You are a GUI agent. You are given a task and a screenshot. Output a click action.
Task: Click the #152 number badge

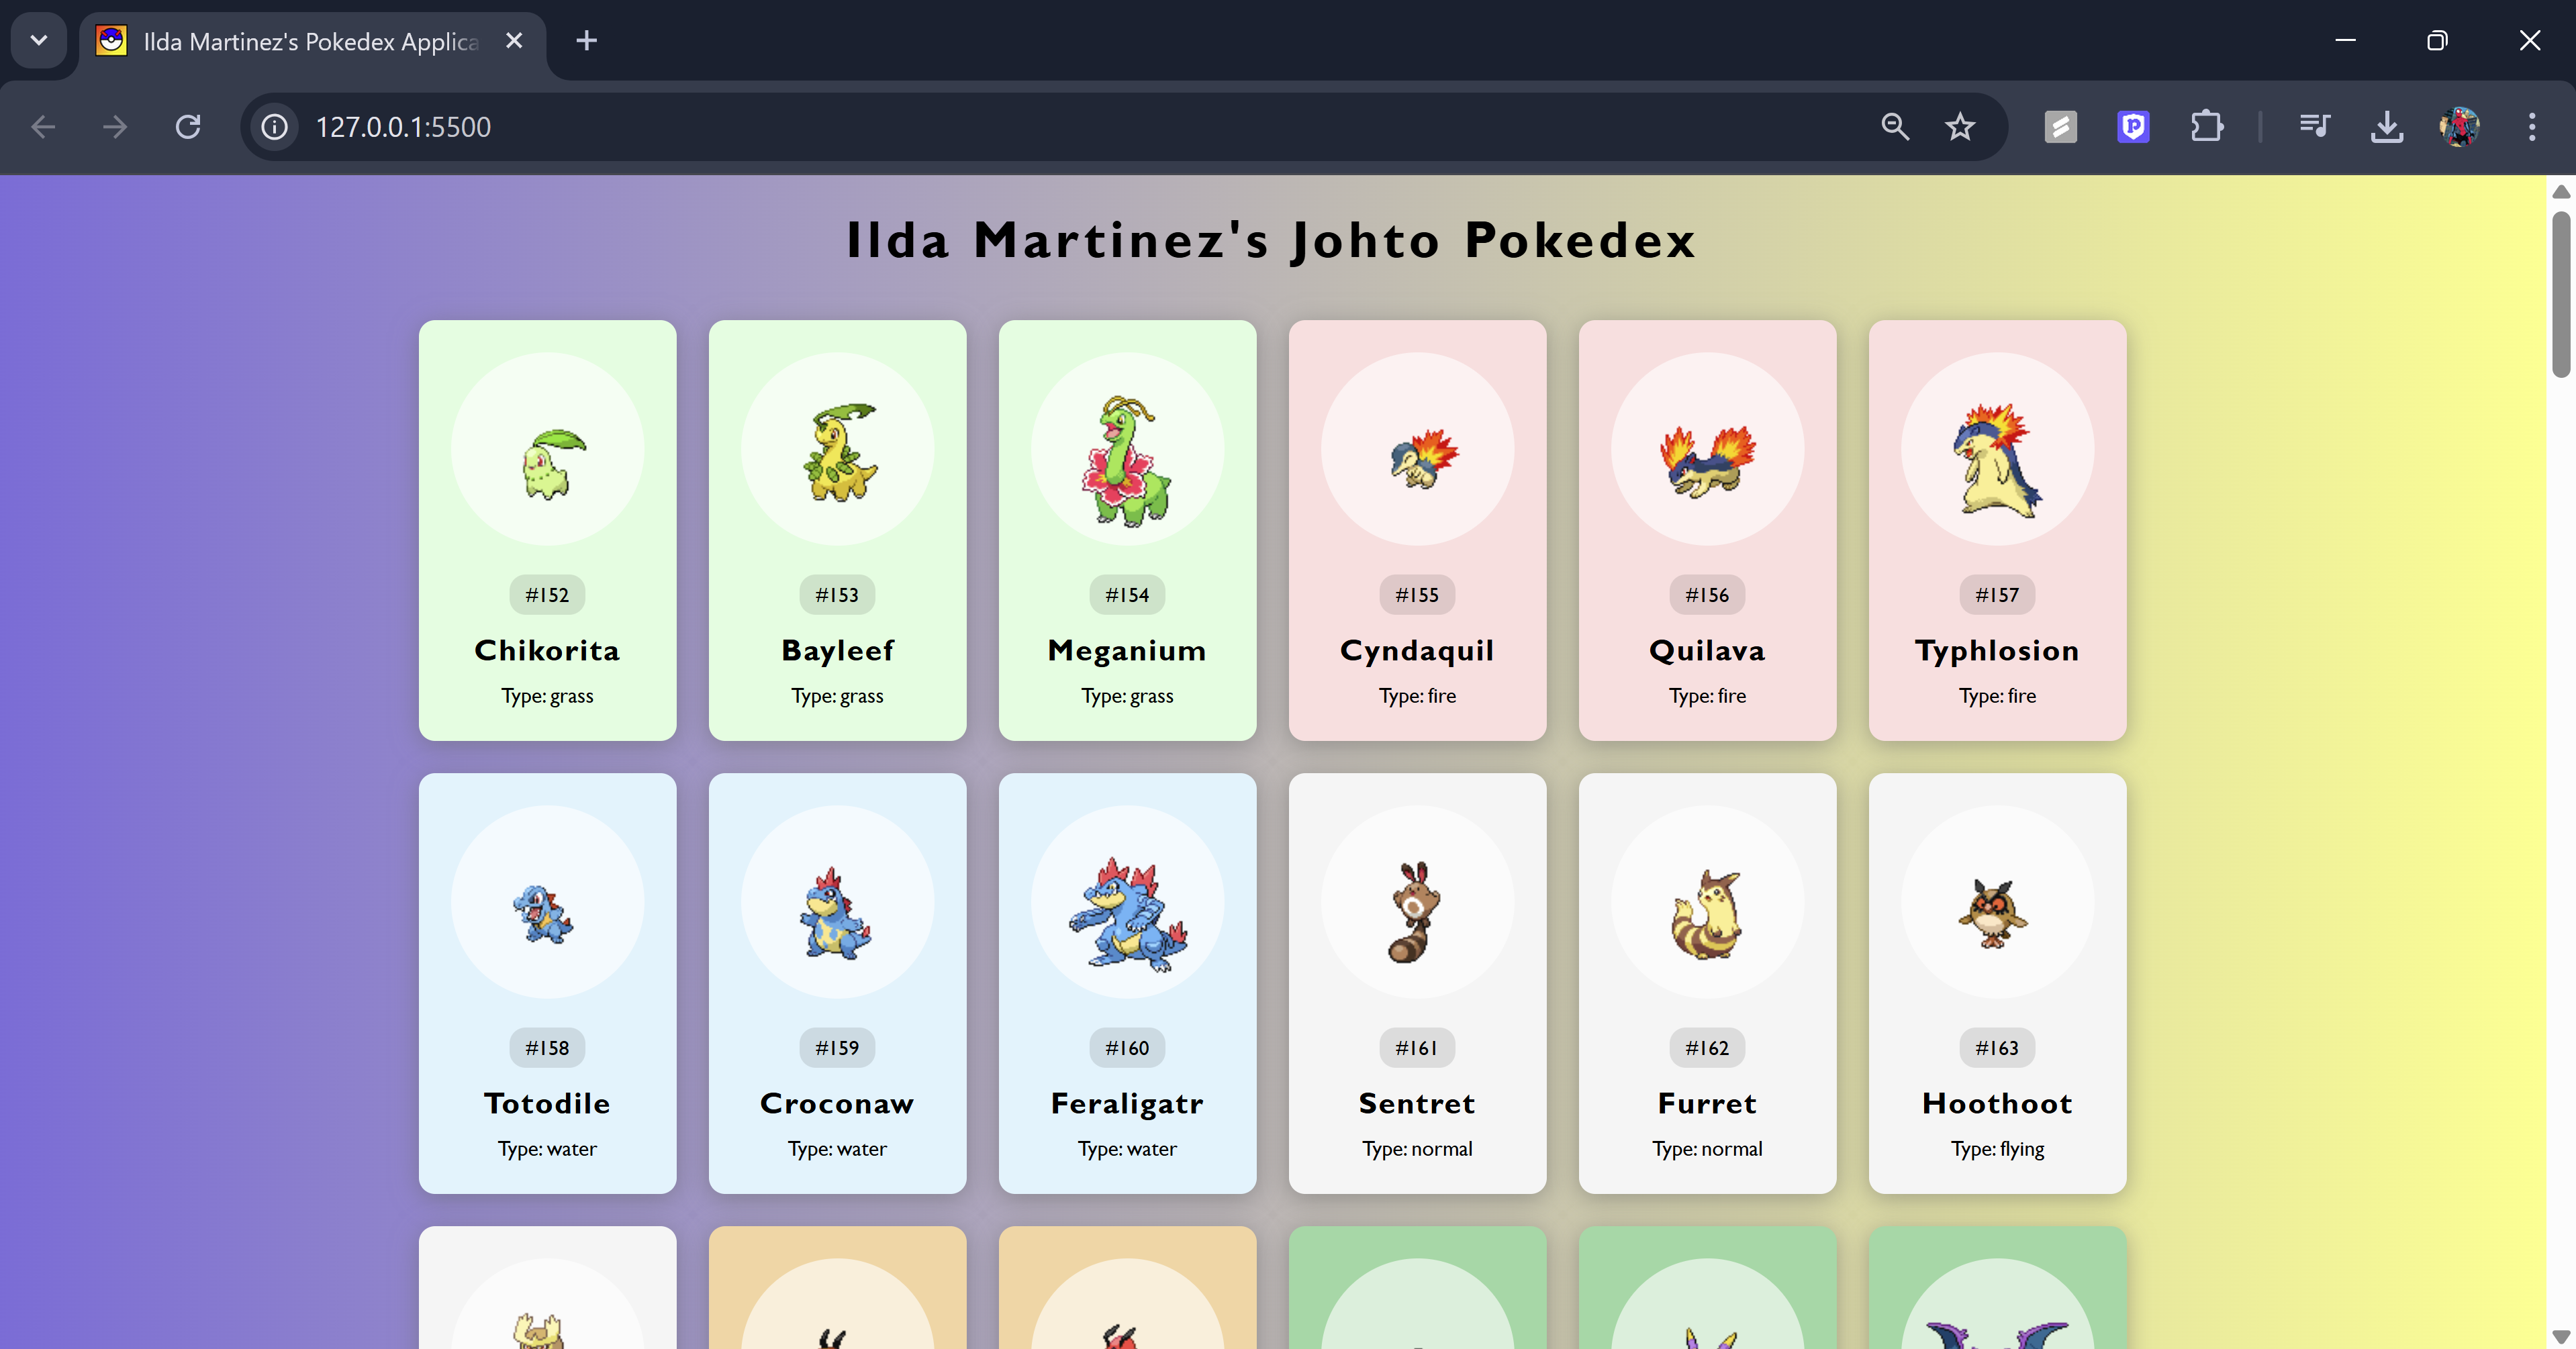point(547,595)
